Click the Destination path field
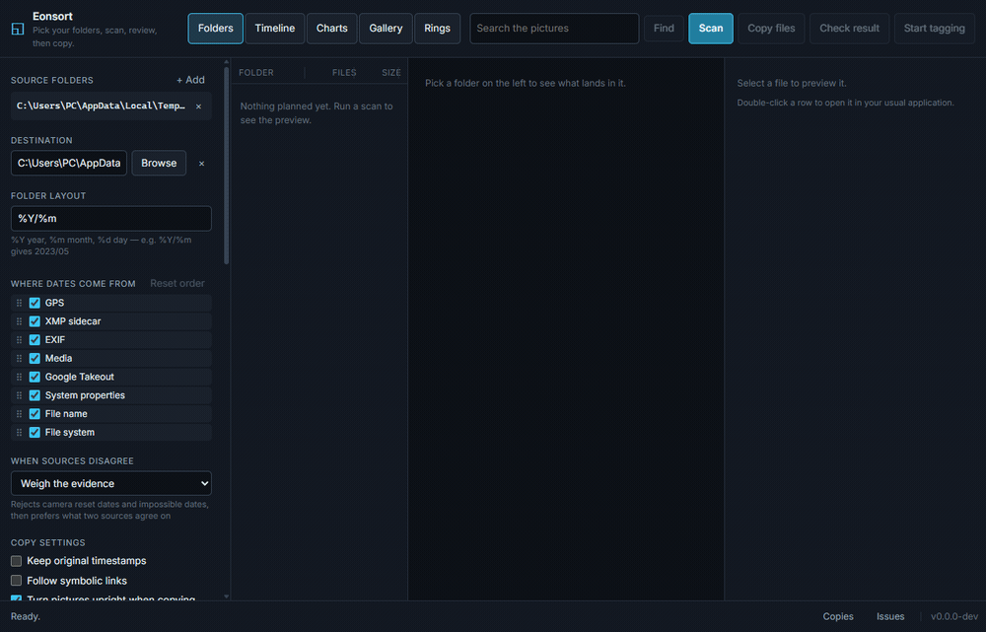The height and width of the screenshot is (632, 986). 69,163
